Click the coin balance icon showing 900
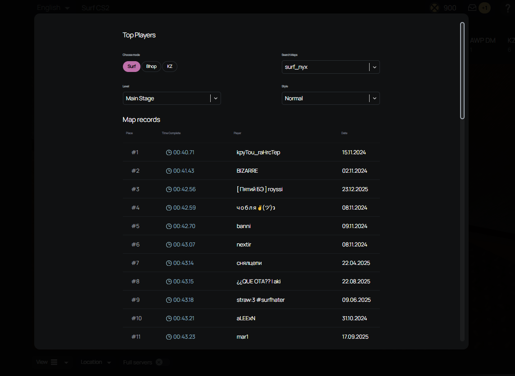Image resolution: width=515 pixels, height=376 pixels. coord(434,8)
